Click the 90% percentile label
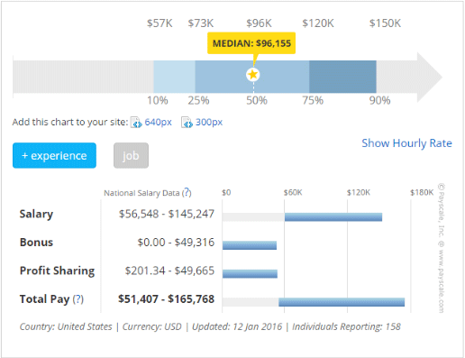This screenshot has height=358, width=465. tap(380, 100)
